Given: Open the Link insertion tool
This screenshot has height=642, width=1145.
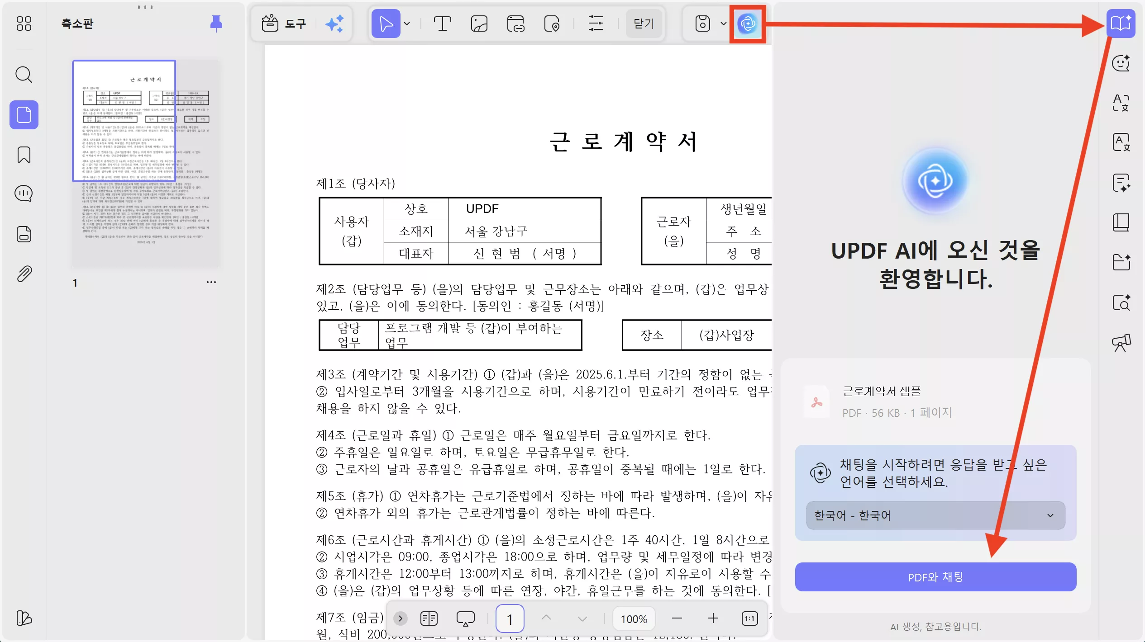Looking at the screenshot, I should tap(516, 23).
